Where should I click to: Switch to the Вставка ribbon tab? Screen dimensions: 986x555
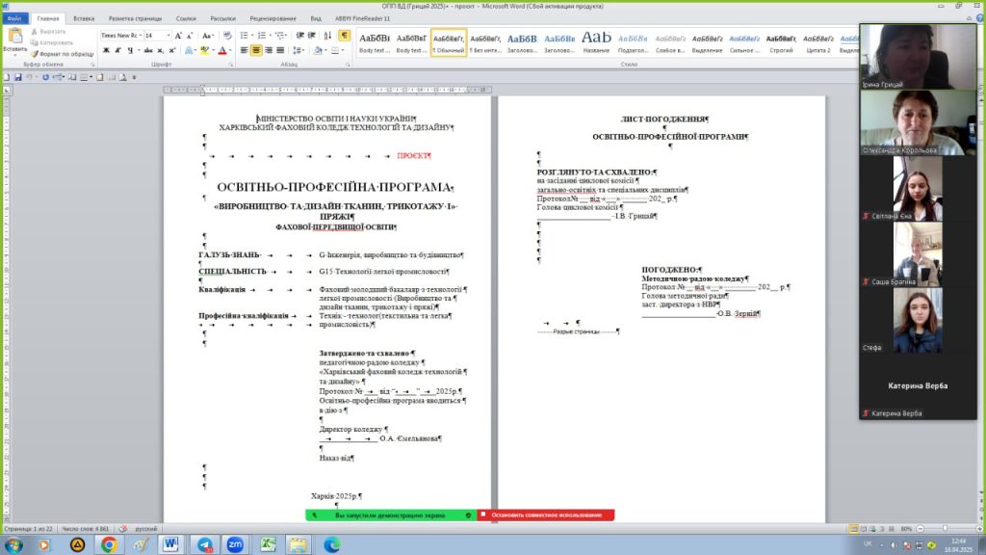tap(84, 18)
